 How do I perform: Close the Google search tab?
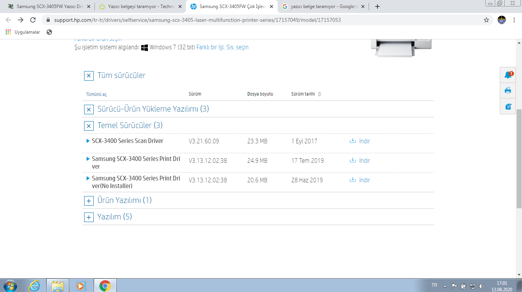click(x=363, y=6)
